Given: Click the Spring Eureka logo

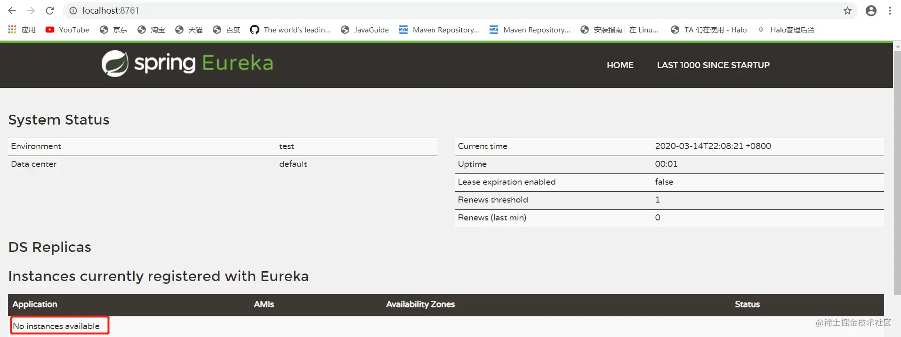Looking at the screenshot, I should pos(187,63).
